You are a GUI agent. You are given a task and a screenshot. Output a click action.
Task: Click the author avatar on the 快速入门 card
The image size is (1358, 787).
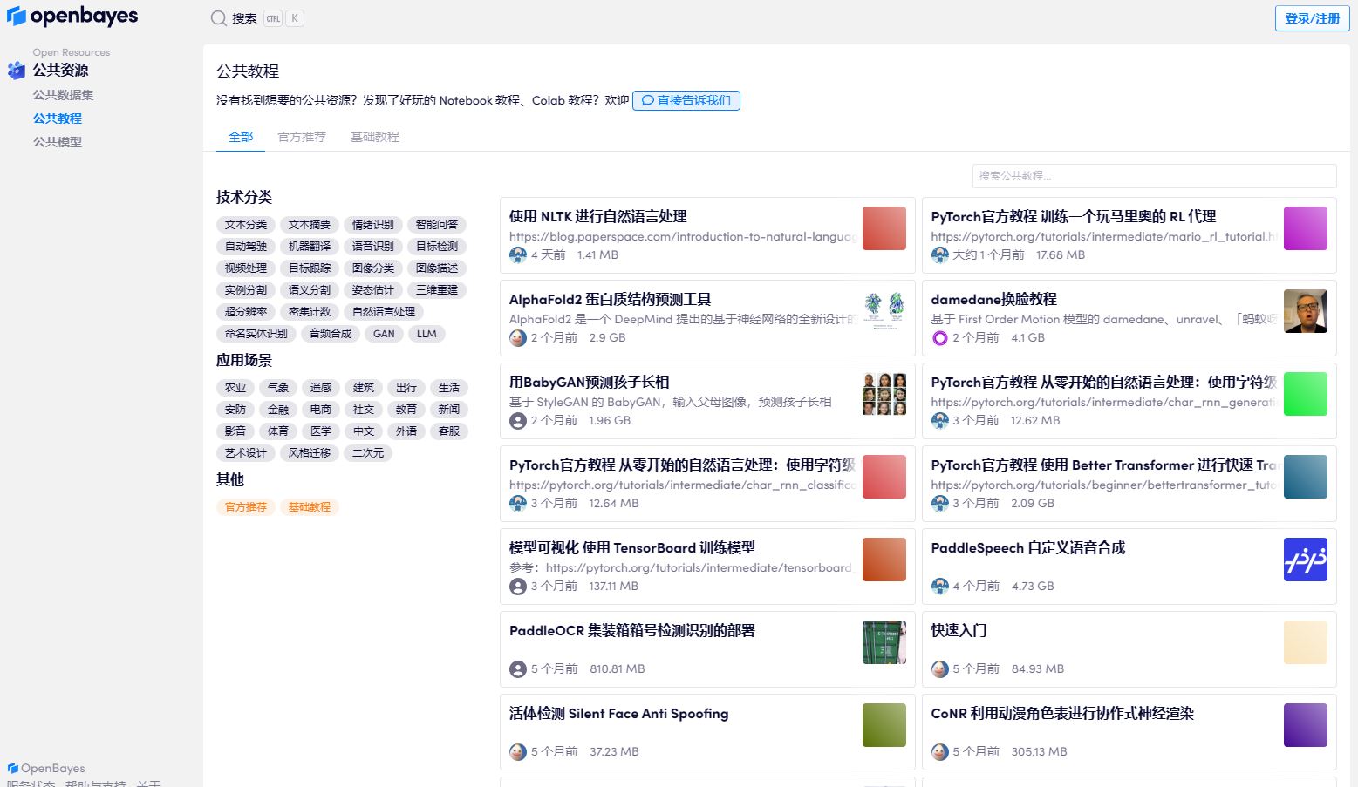940,669
